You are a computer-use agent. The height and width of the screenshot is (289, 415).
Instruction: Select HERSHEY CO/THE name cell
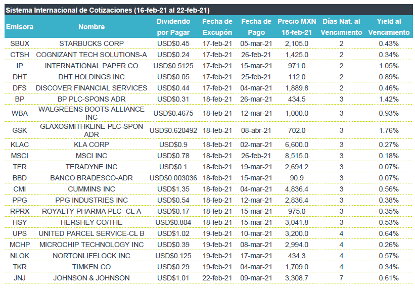91,222
